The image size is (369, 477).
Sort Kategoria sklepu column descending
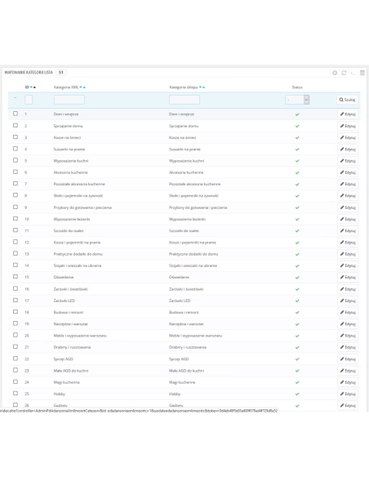point(200,87)
